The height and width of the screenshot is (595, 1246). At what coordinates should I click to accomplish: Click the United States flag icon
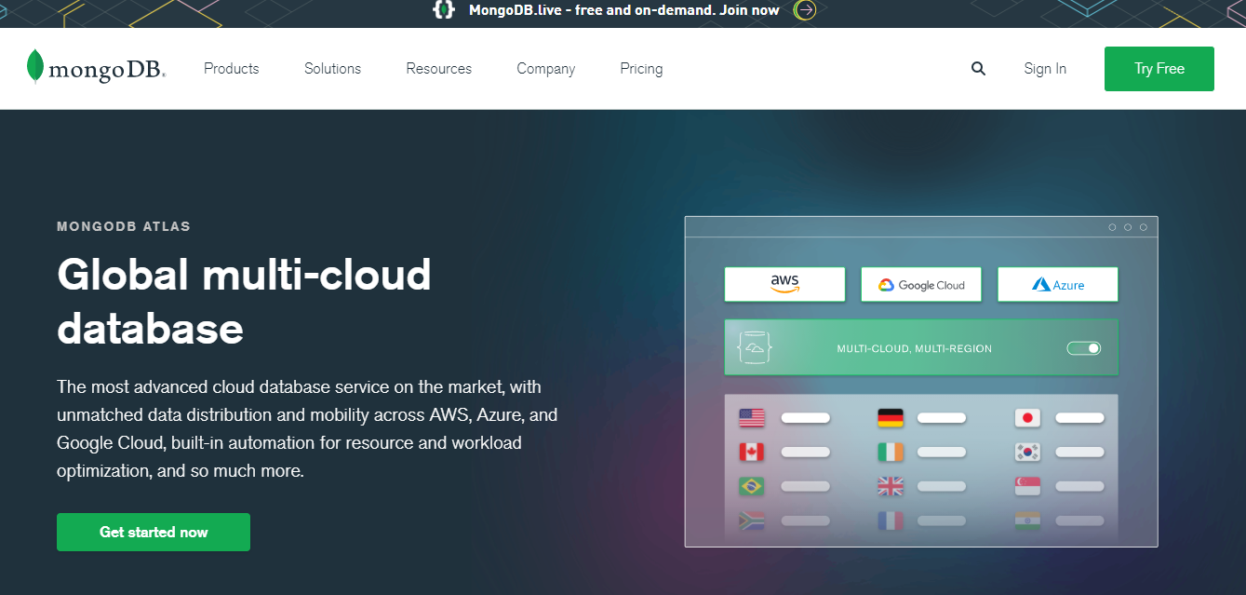tap(752, 418)
